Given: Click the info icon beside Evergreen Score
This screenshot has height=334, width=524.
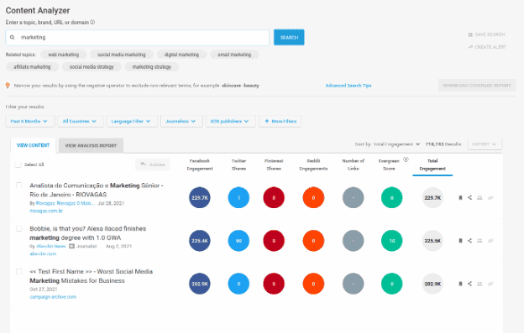Looking at the screenshot, I should [406, 159].
